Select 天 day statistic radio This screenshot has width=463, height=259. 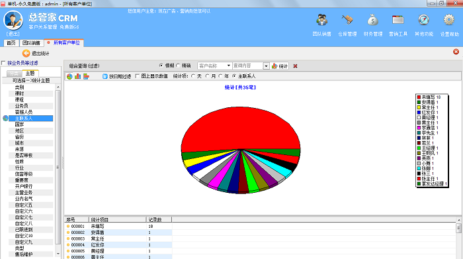[x=193, y=76]
